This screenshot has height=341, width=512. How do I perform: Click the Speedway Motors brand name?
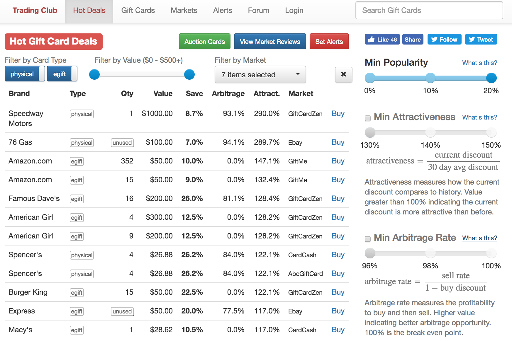26,118
